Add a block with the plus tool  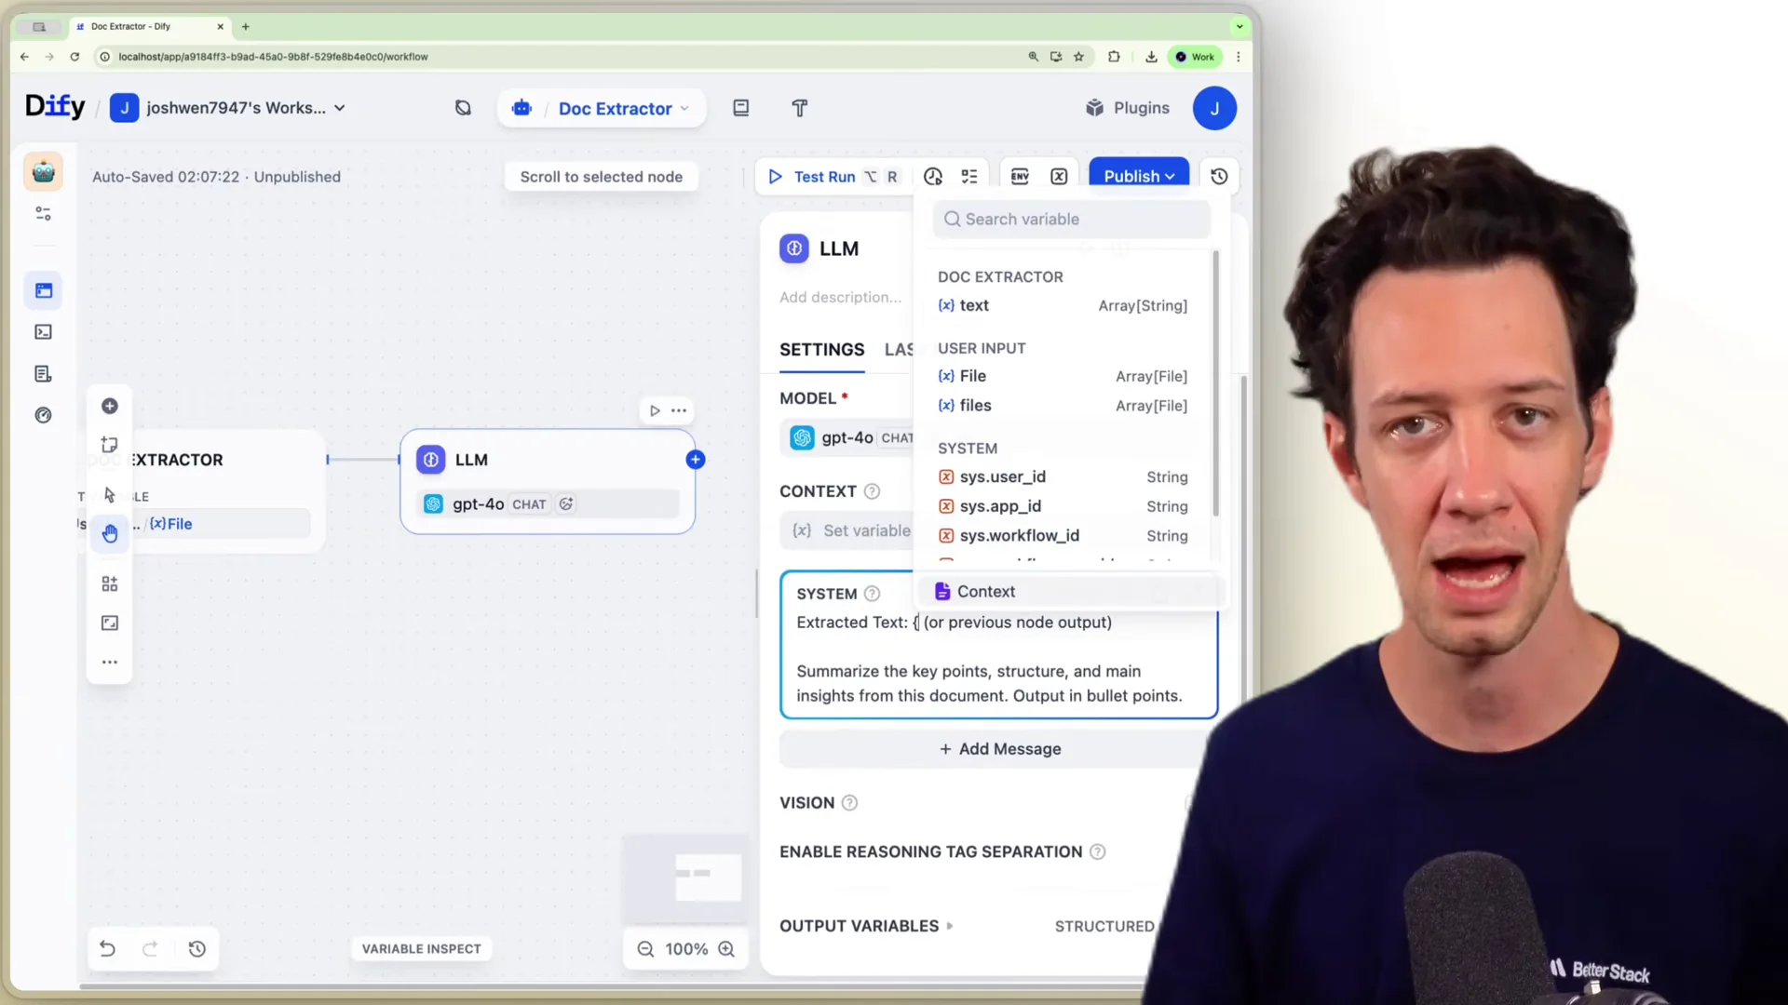pyautogui.click(x=109, y=407)
